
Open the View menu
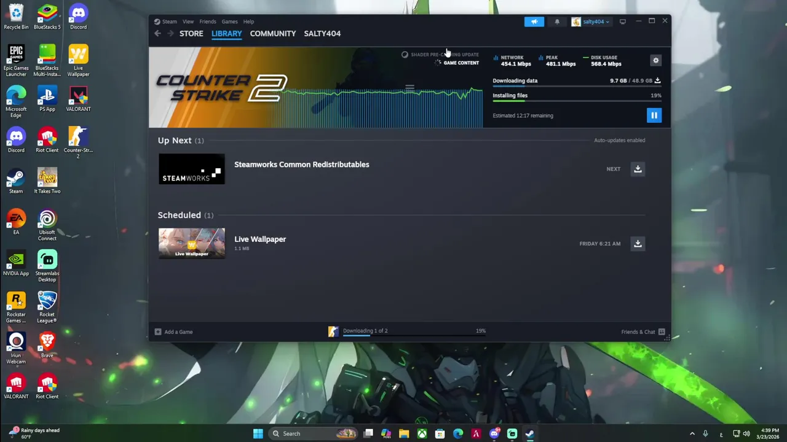pyautogui.click(x=188, y=21)
